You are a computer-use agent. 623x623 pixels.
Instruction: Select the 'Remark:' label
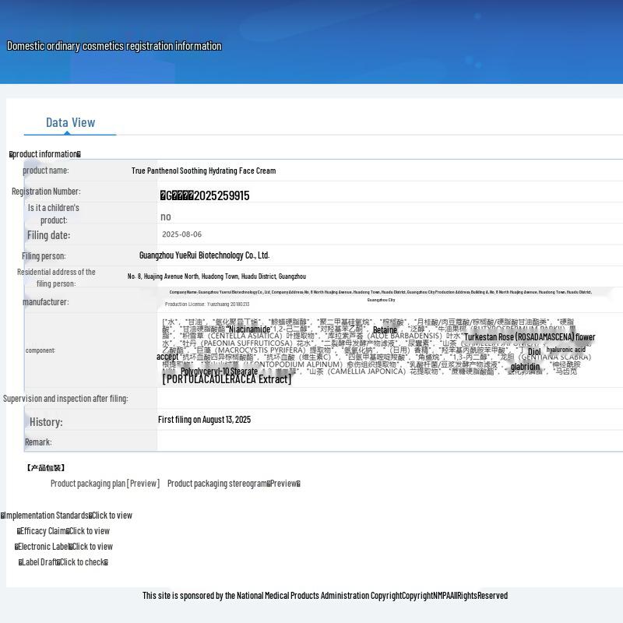[x=38, y=442]
